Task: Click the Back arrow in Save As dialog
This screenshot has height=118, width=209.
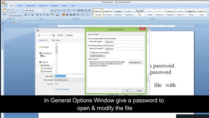Action: click(x=39, y=35)
